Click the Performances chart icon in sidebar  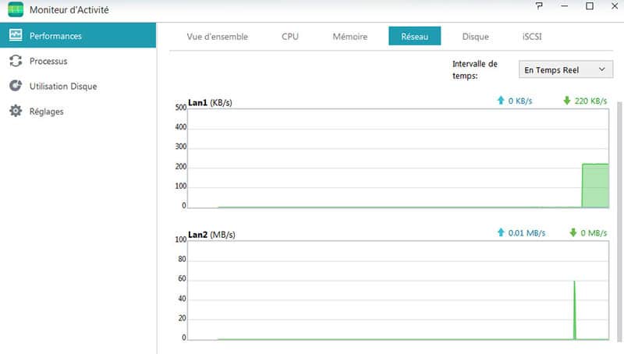click(x=16, y=35)
